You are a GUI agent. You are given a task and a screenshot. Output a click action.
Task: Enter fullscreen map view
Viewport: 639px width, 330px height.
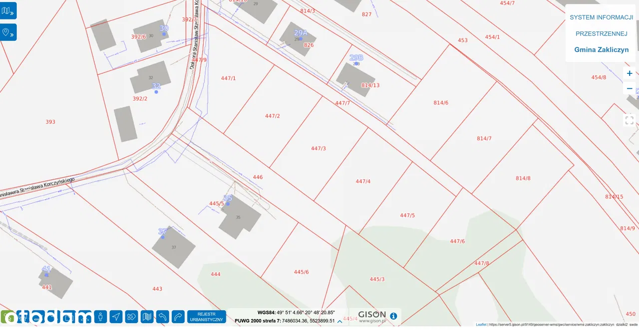(x=629, y=120)
